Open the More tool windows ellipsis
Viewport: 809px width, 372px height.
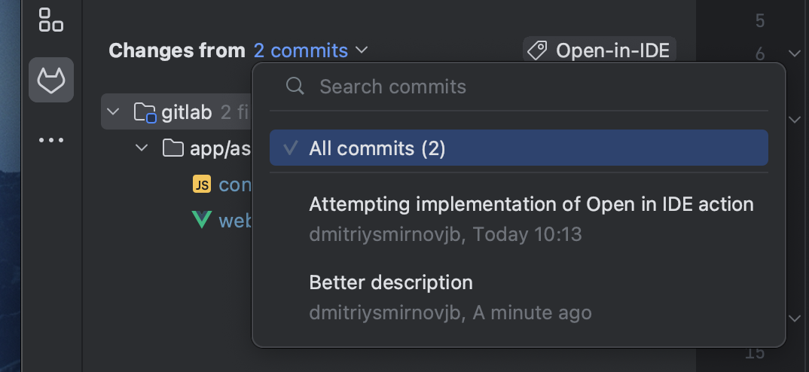51,140
